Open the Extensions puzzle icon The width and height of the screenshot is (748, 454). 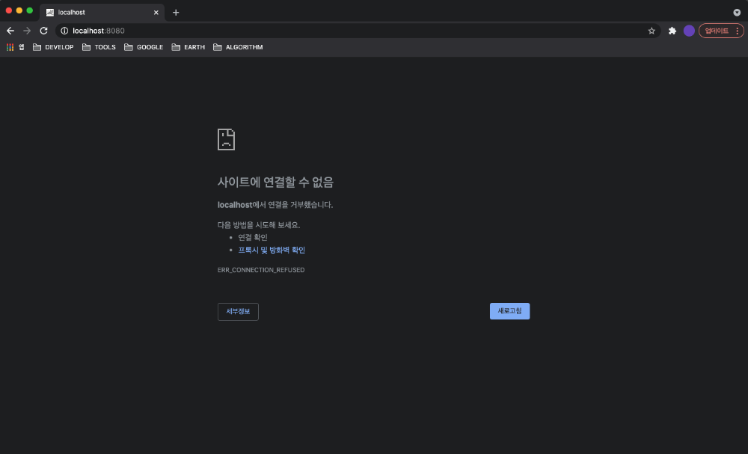pyautogui.click(x=672, y=31)
